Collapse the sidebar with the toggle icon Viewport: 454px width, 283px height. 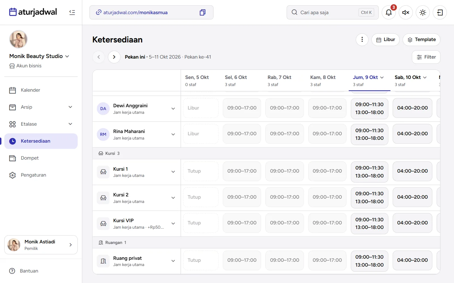[x=72, y=12]
